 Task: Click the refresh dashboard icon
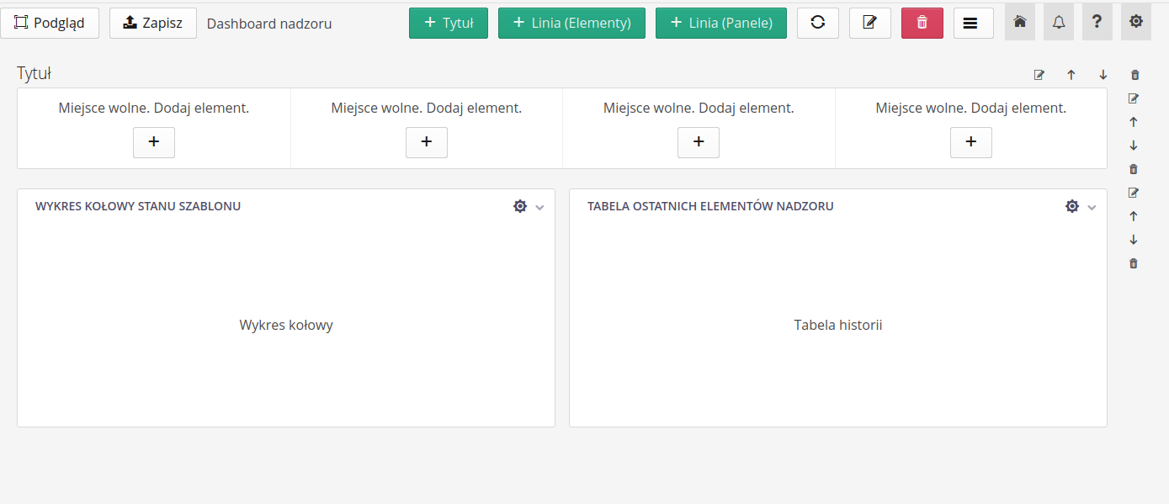pyautogui.click(x=817, y=23)
